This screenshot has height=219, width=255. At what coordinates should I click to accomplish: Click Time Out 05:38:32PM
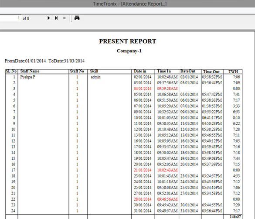[212, 77]
